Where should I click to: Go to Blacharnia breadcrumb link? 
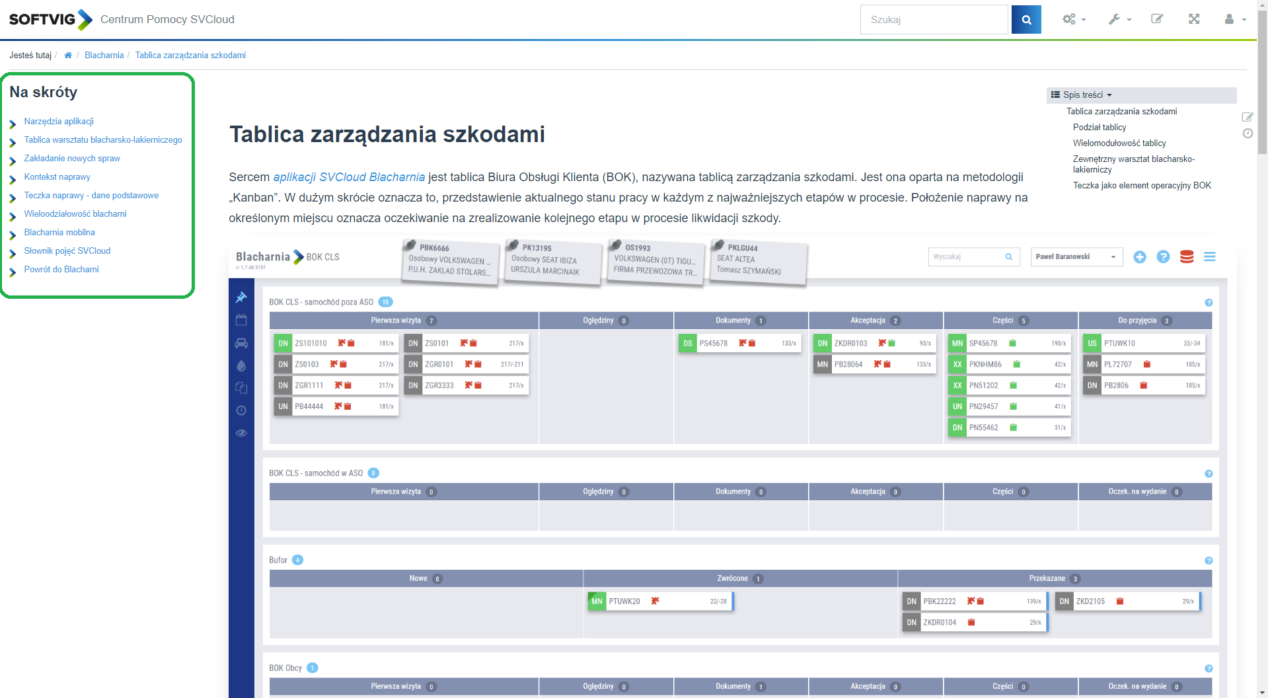coord(104,56)
